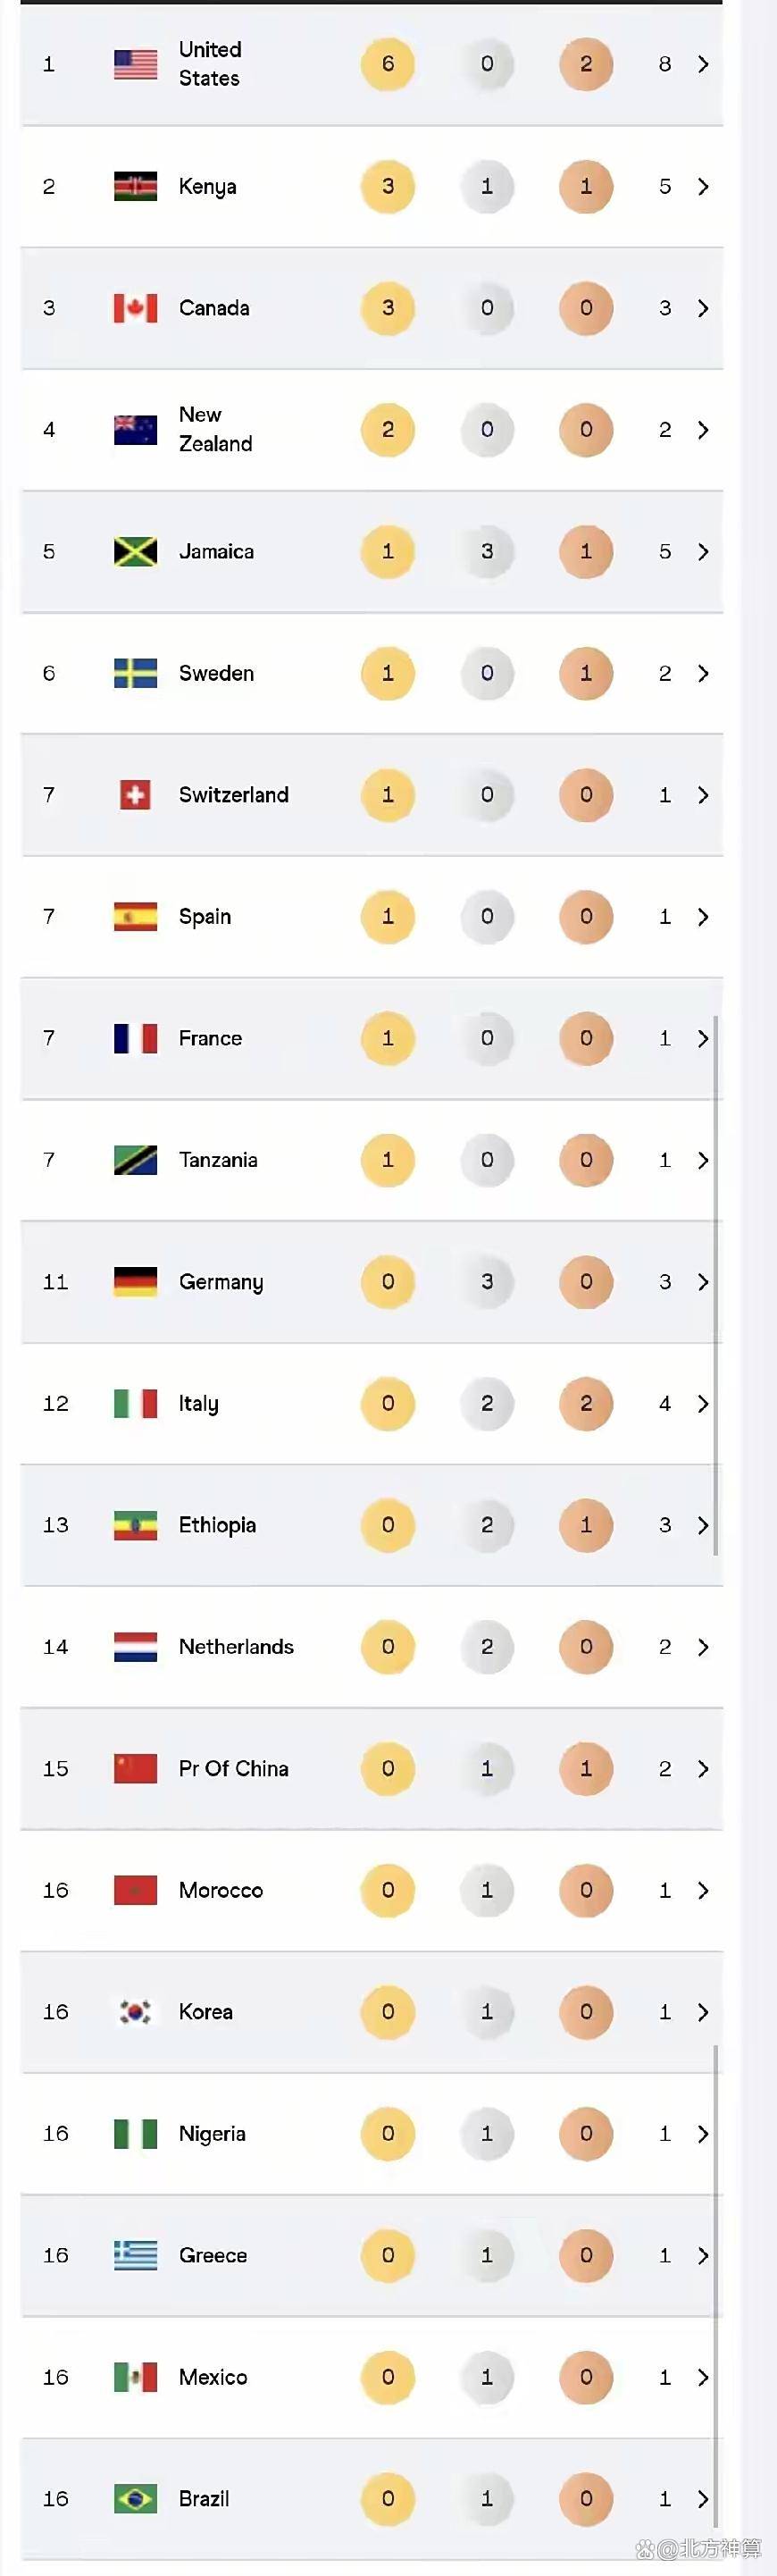Click Italy's bronze medal count
The width and height of the screenshot is (777, 2576).
click(x=586, y=1404)
